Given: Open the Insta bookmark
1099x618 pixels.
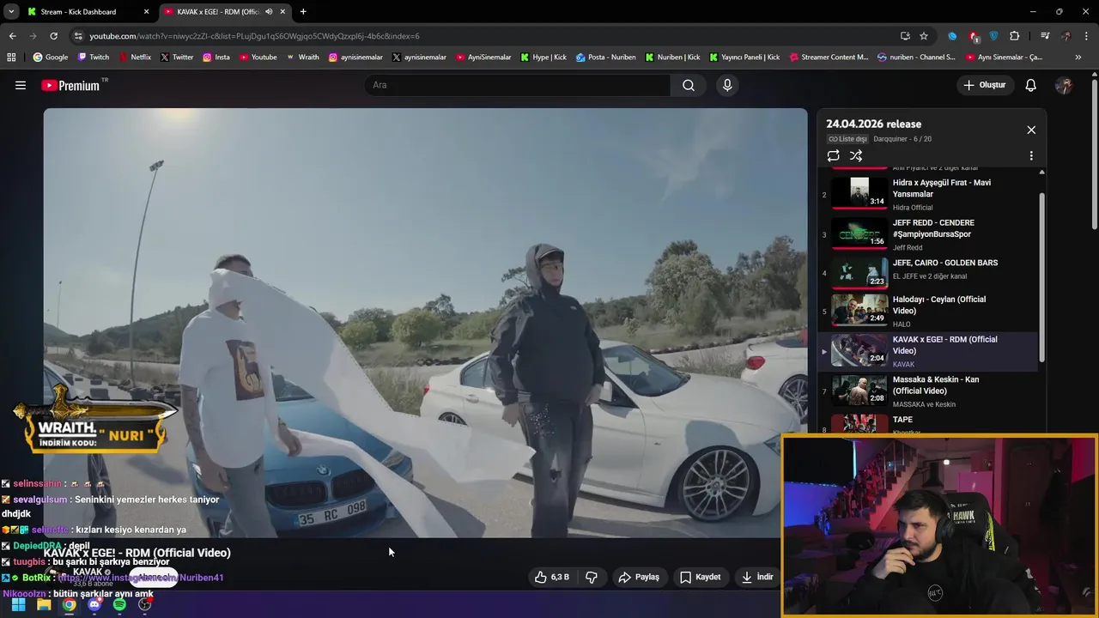Looking at the screenshot, I should coord(216,58).
